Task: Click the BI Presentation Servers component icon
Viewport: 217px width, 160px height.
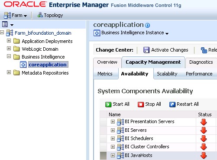Action: [120, 122]
